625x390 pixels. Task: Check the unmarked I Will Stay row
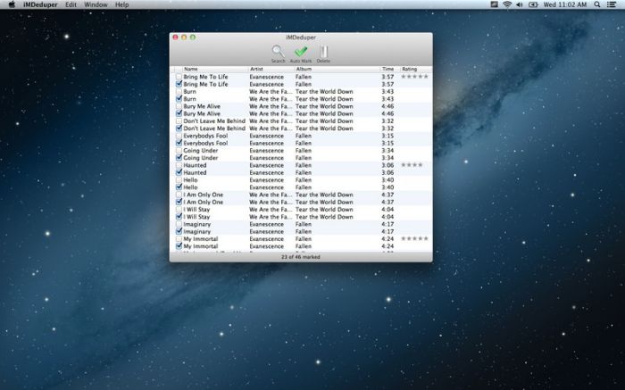click(x=179, y=209)
